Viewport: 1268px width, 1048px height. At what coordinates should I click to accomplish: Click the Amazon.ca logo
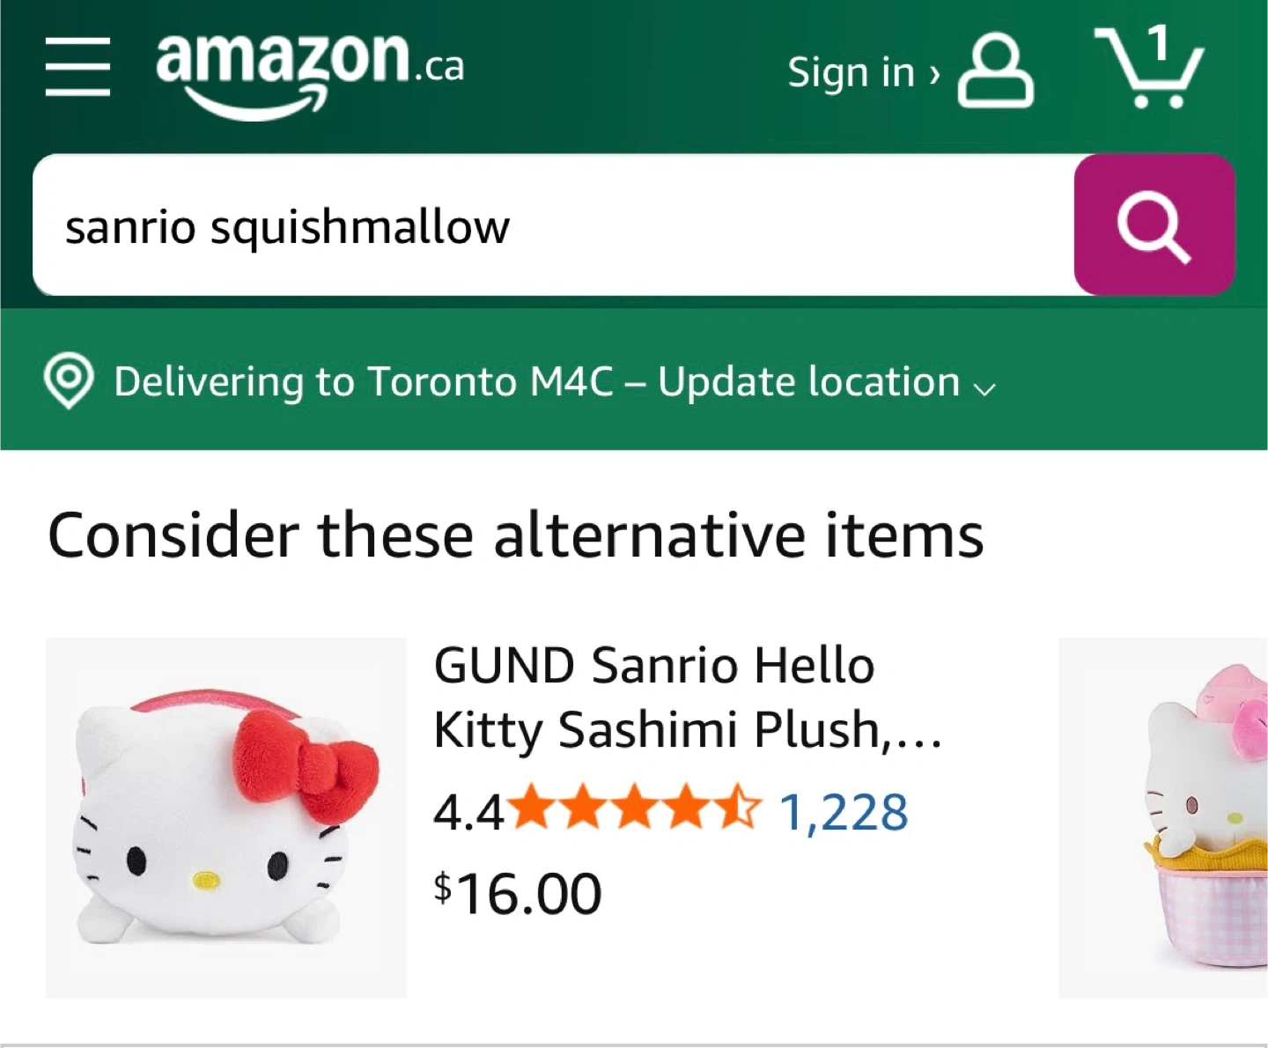pyautogui.click(x=310, y=73)
